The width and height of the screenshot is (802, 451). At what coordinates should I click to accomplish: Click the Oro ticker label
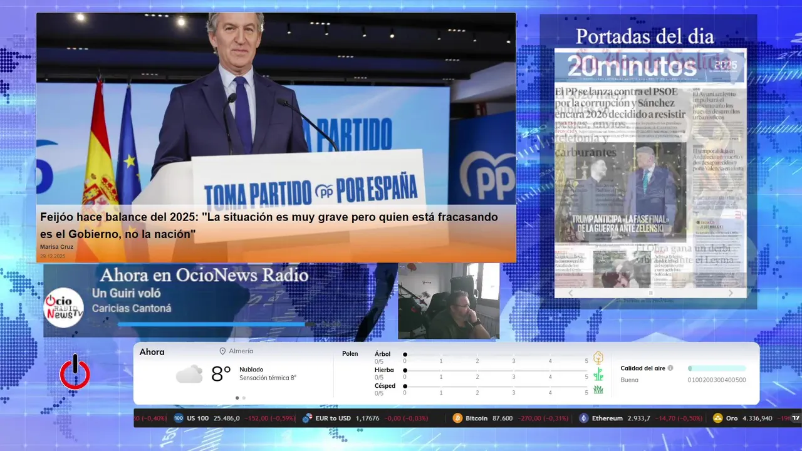pyautogui.click(x=732, y=418)
